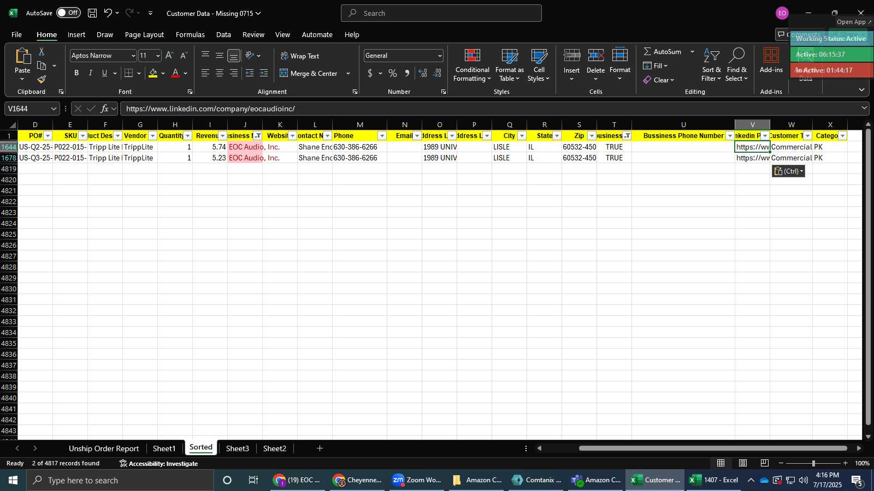Click Normal view icon in status bar
This screenshot has width=874, height=491.
(721, 463)
